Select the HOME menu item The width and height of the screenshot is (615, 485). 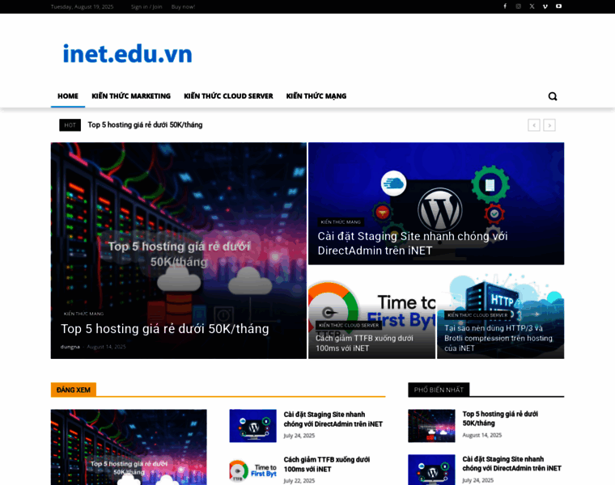pyautogui.click(x=68, y=96)
